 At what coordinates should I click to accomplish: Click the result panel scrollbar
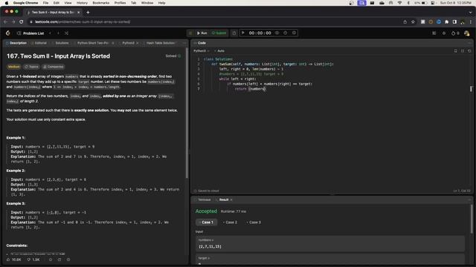[x=472, y=220]
